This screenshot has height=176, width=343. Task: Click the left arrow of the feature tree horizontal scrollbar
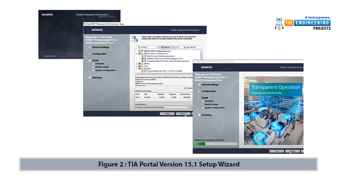136,74
